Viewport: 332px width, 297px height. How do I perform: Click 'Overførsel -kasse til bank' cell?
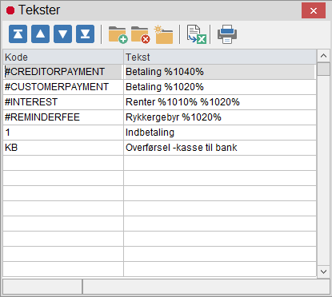click(x=220, y=148)
